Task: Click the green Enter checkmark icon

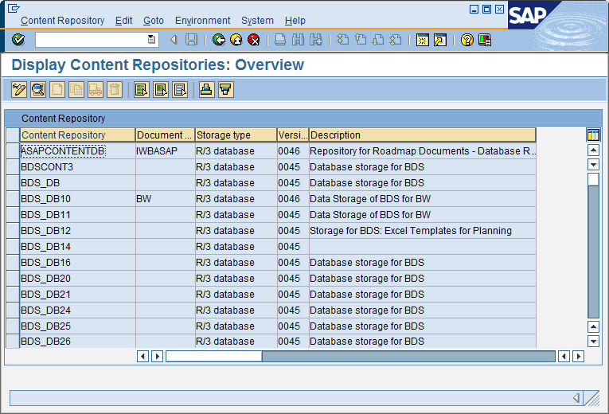Action: click(18, 40)
